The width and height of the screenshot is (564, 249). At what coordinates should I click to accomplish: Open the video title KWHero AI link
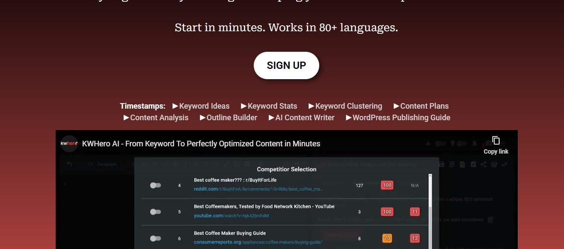coord(201,144)
